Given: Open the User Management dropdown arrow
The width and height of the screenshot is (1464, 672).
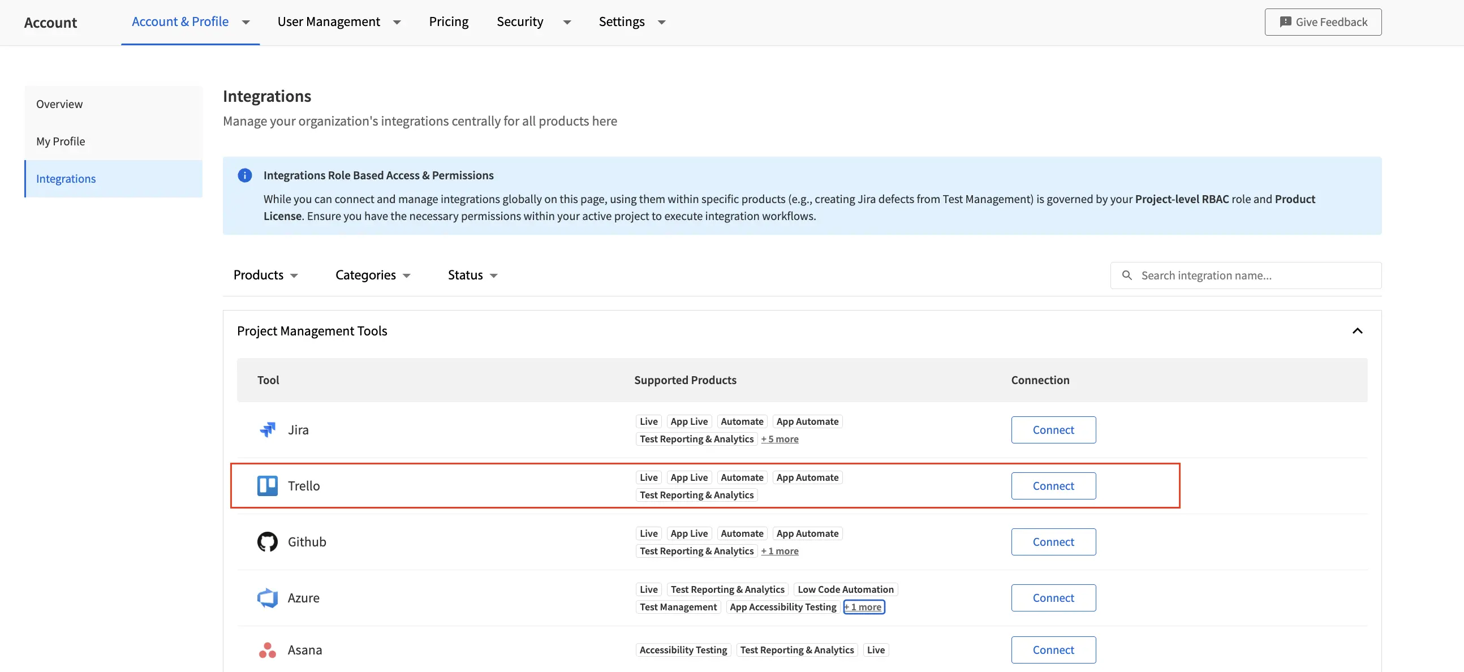Looking at the screenshot, I should pyautogui.click(x=397, y=22).
